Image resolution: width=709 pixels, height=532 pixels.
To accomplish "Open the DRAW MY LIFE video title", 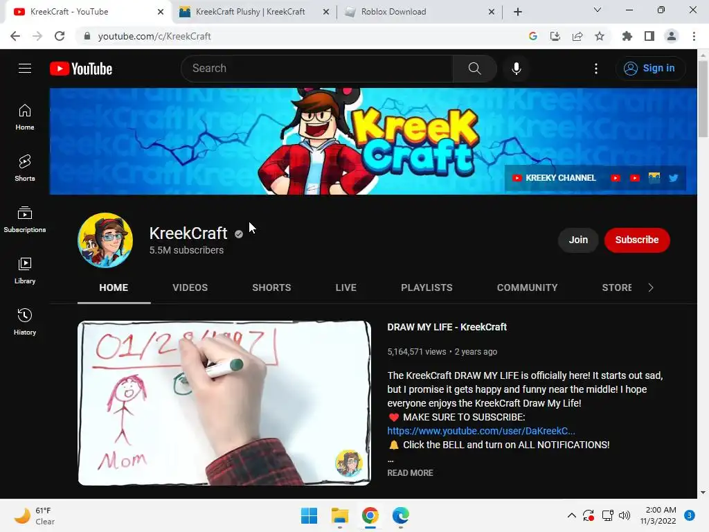I will tap(447, 327).
